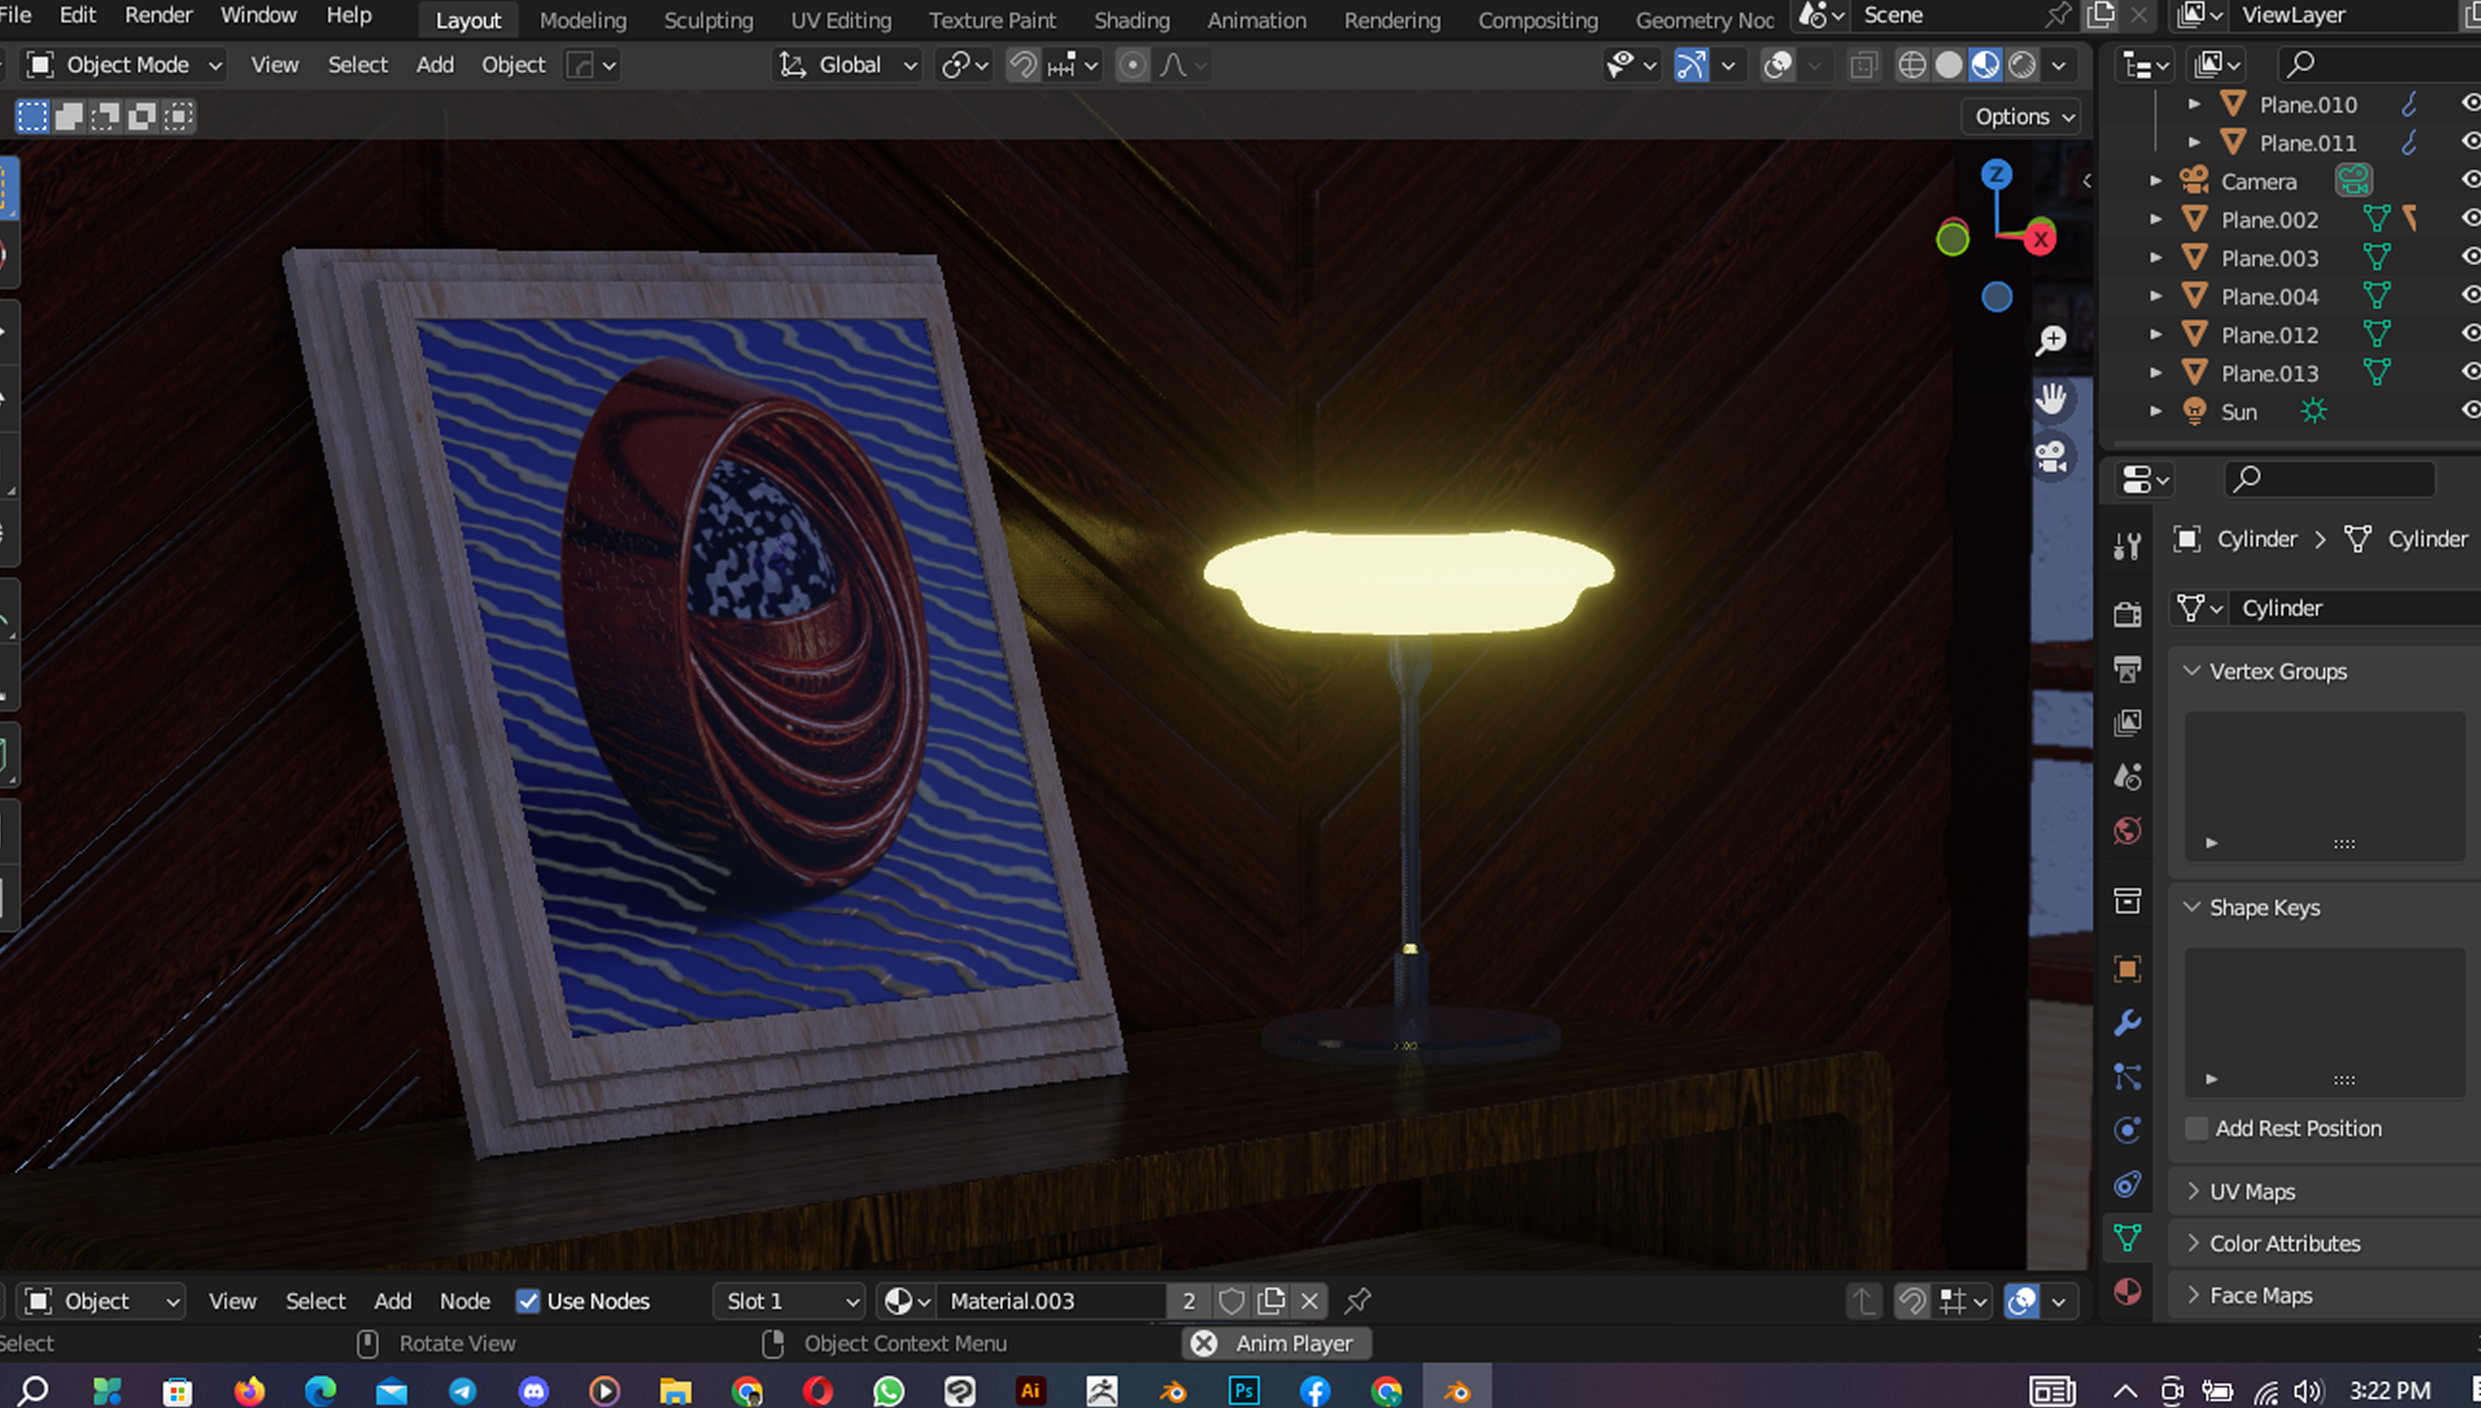Collapse the Vertex Groups panel
This screenshot has width=2481, height=1408.
point(2192,671)
